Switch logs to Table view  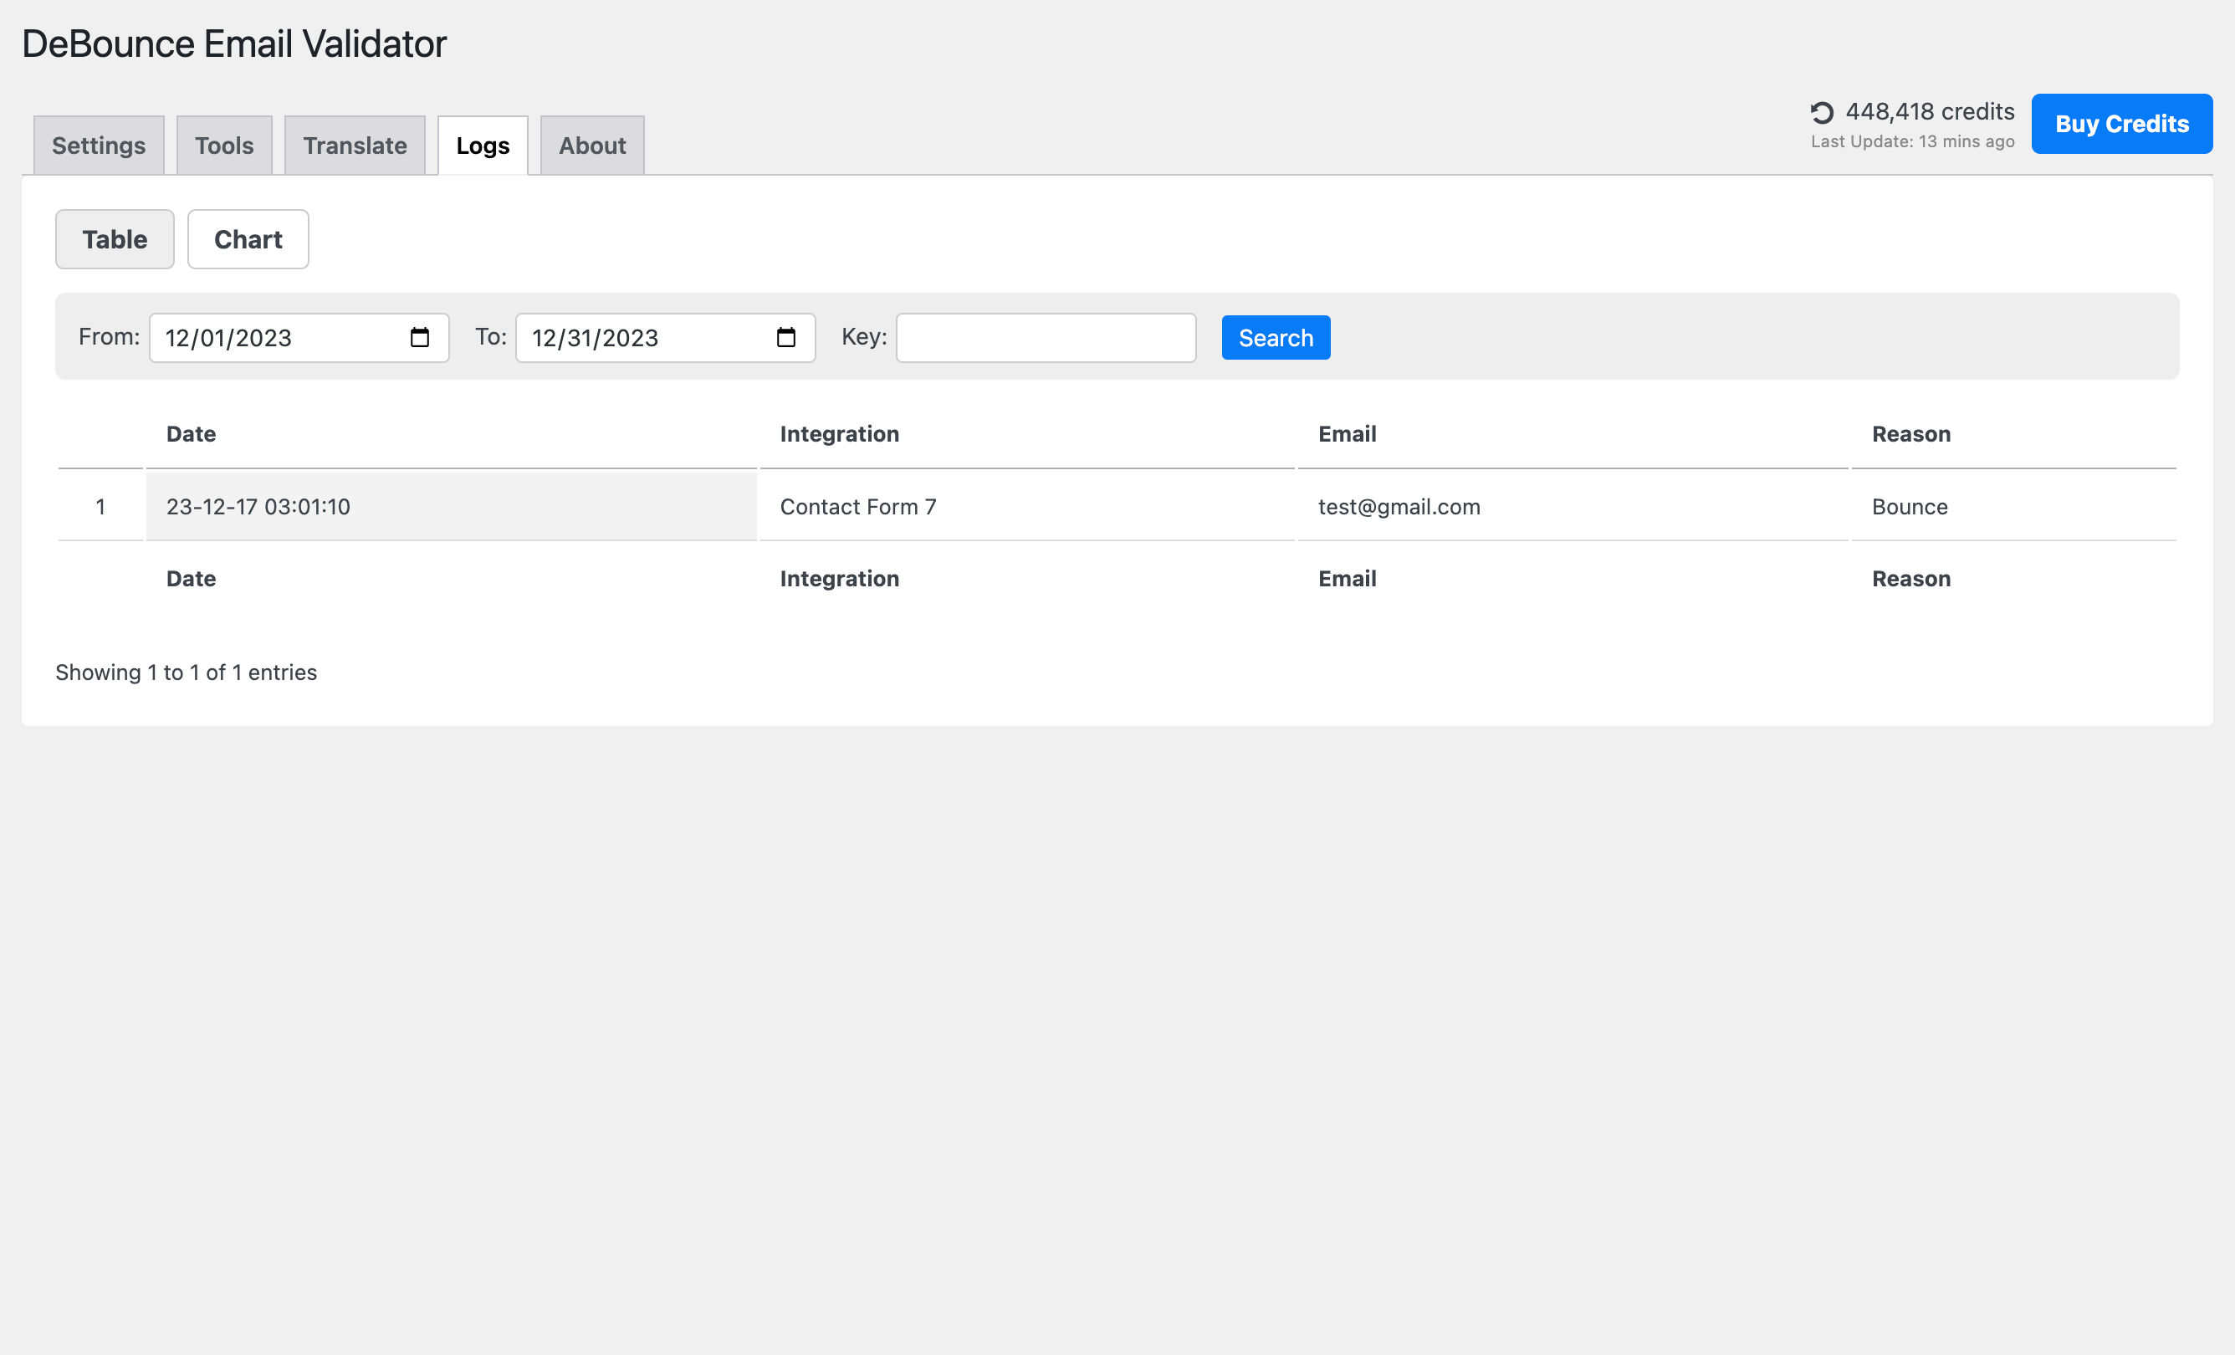pos(115,239)
